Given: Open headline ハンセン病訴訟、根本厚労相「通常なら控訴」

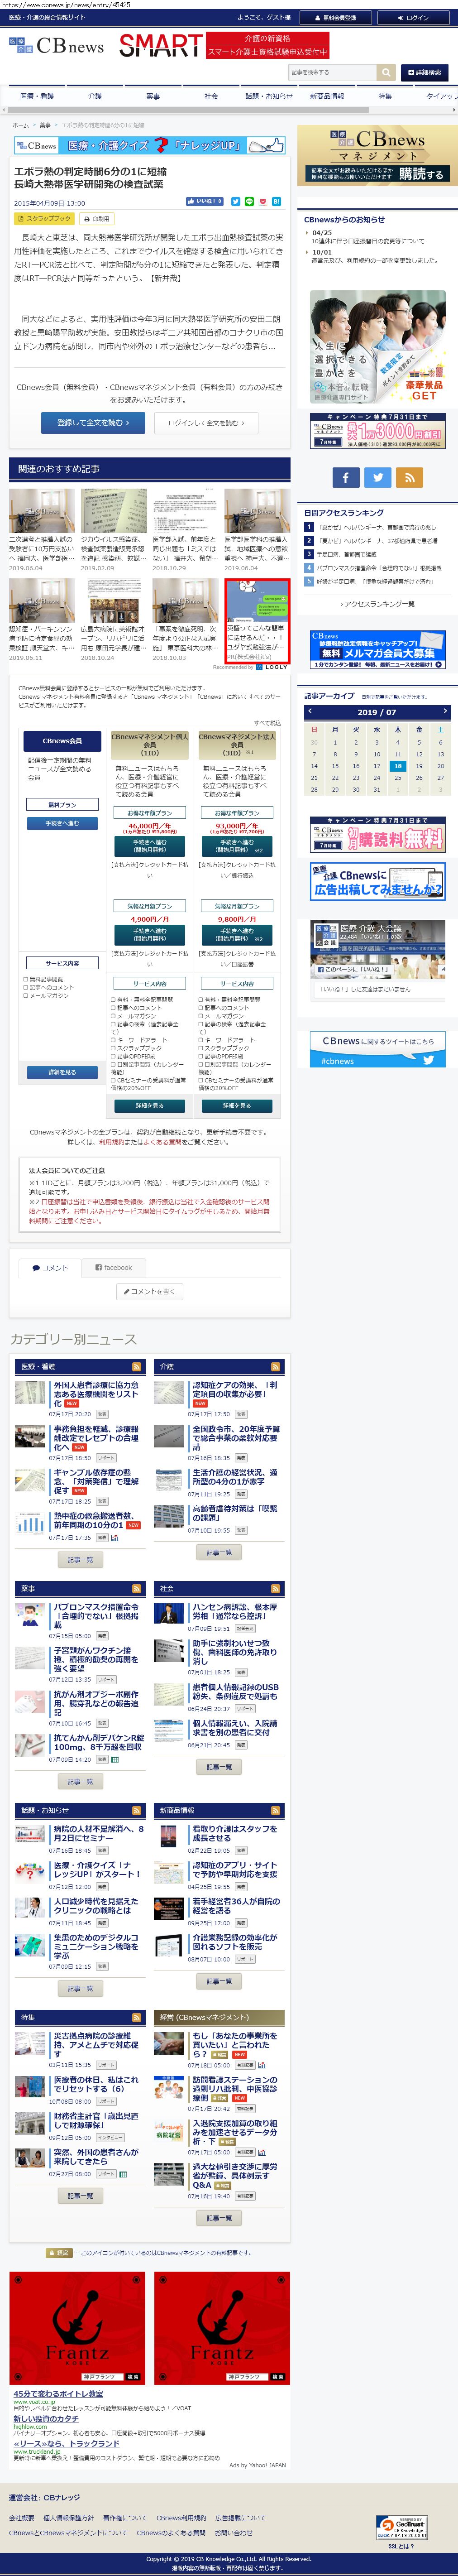Looking at the screenshot, I should click(x=236, y=1612).
